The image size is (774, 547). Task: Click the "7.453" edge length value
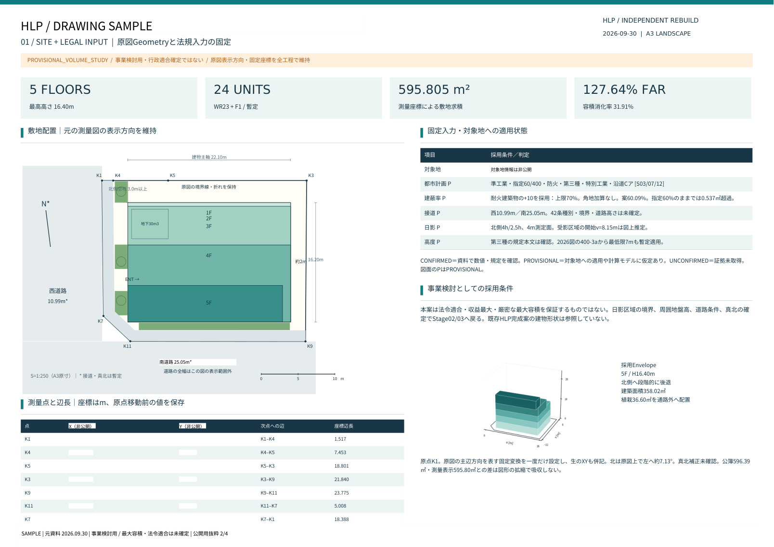(340, 453)
